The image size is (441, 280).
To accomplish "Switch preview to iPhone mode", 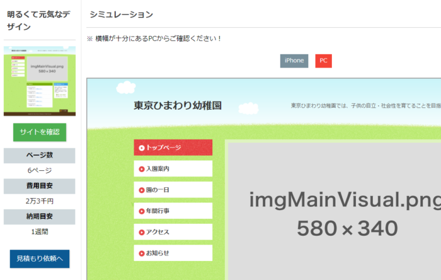I will pyautogui.click(x=294, y=61).
